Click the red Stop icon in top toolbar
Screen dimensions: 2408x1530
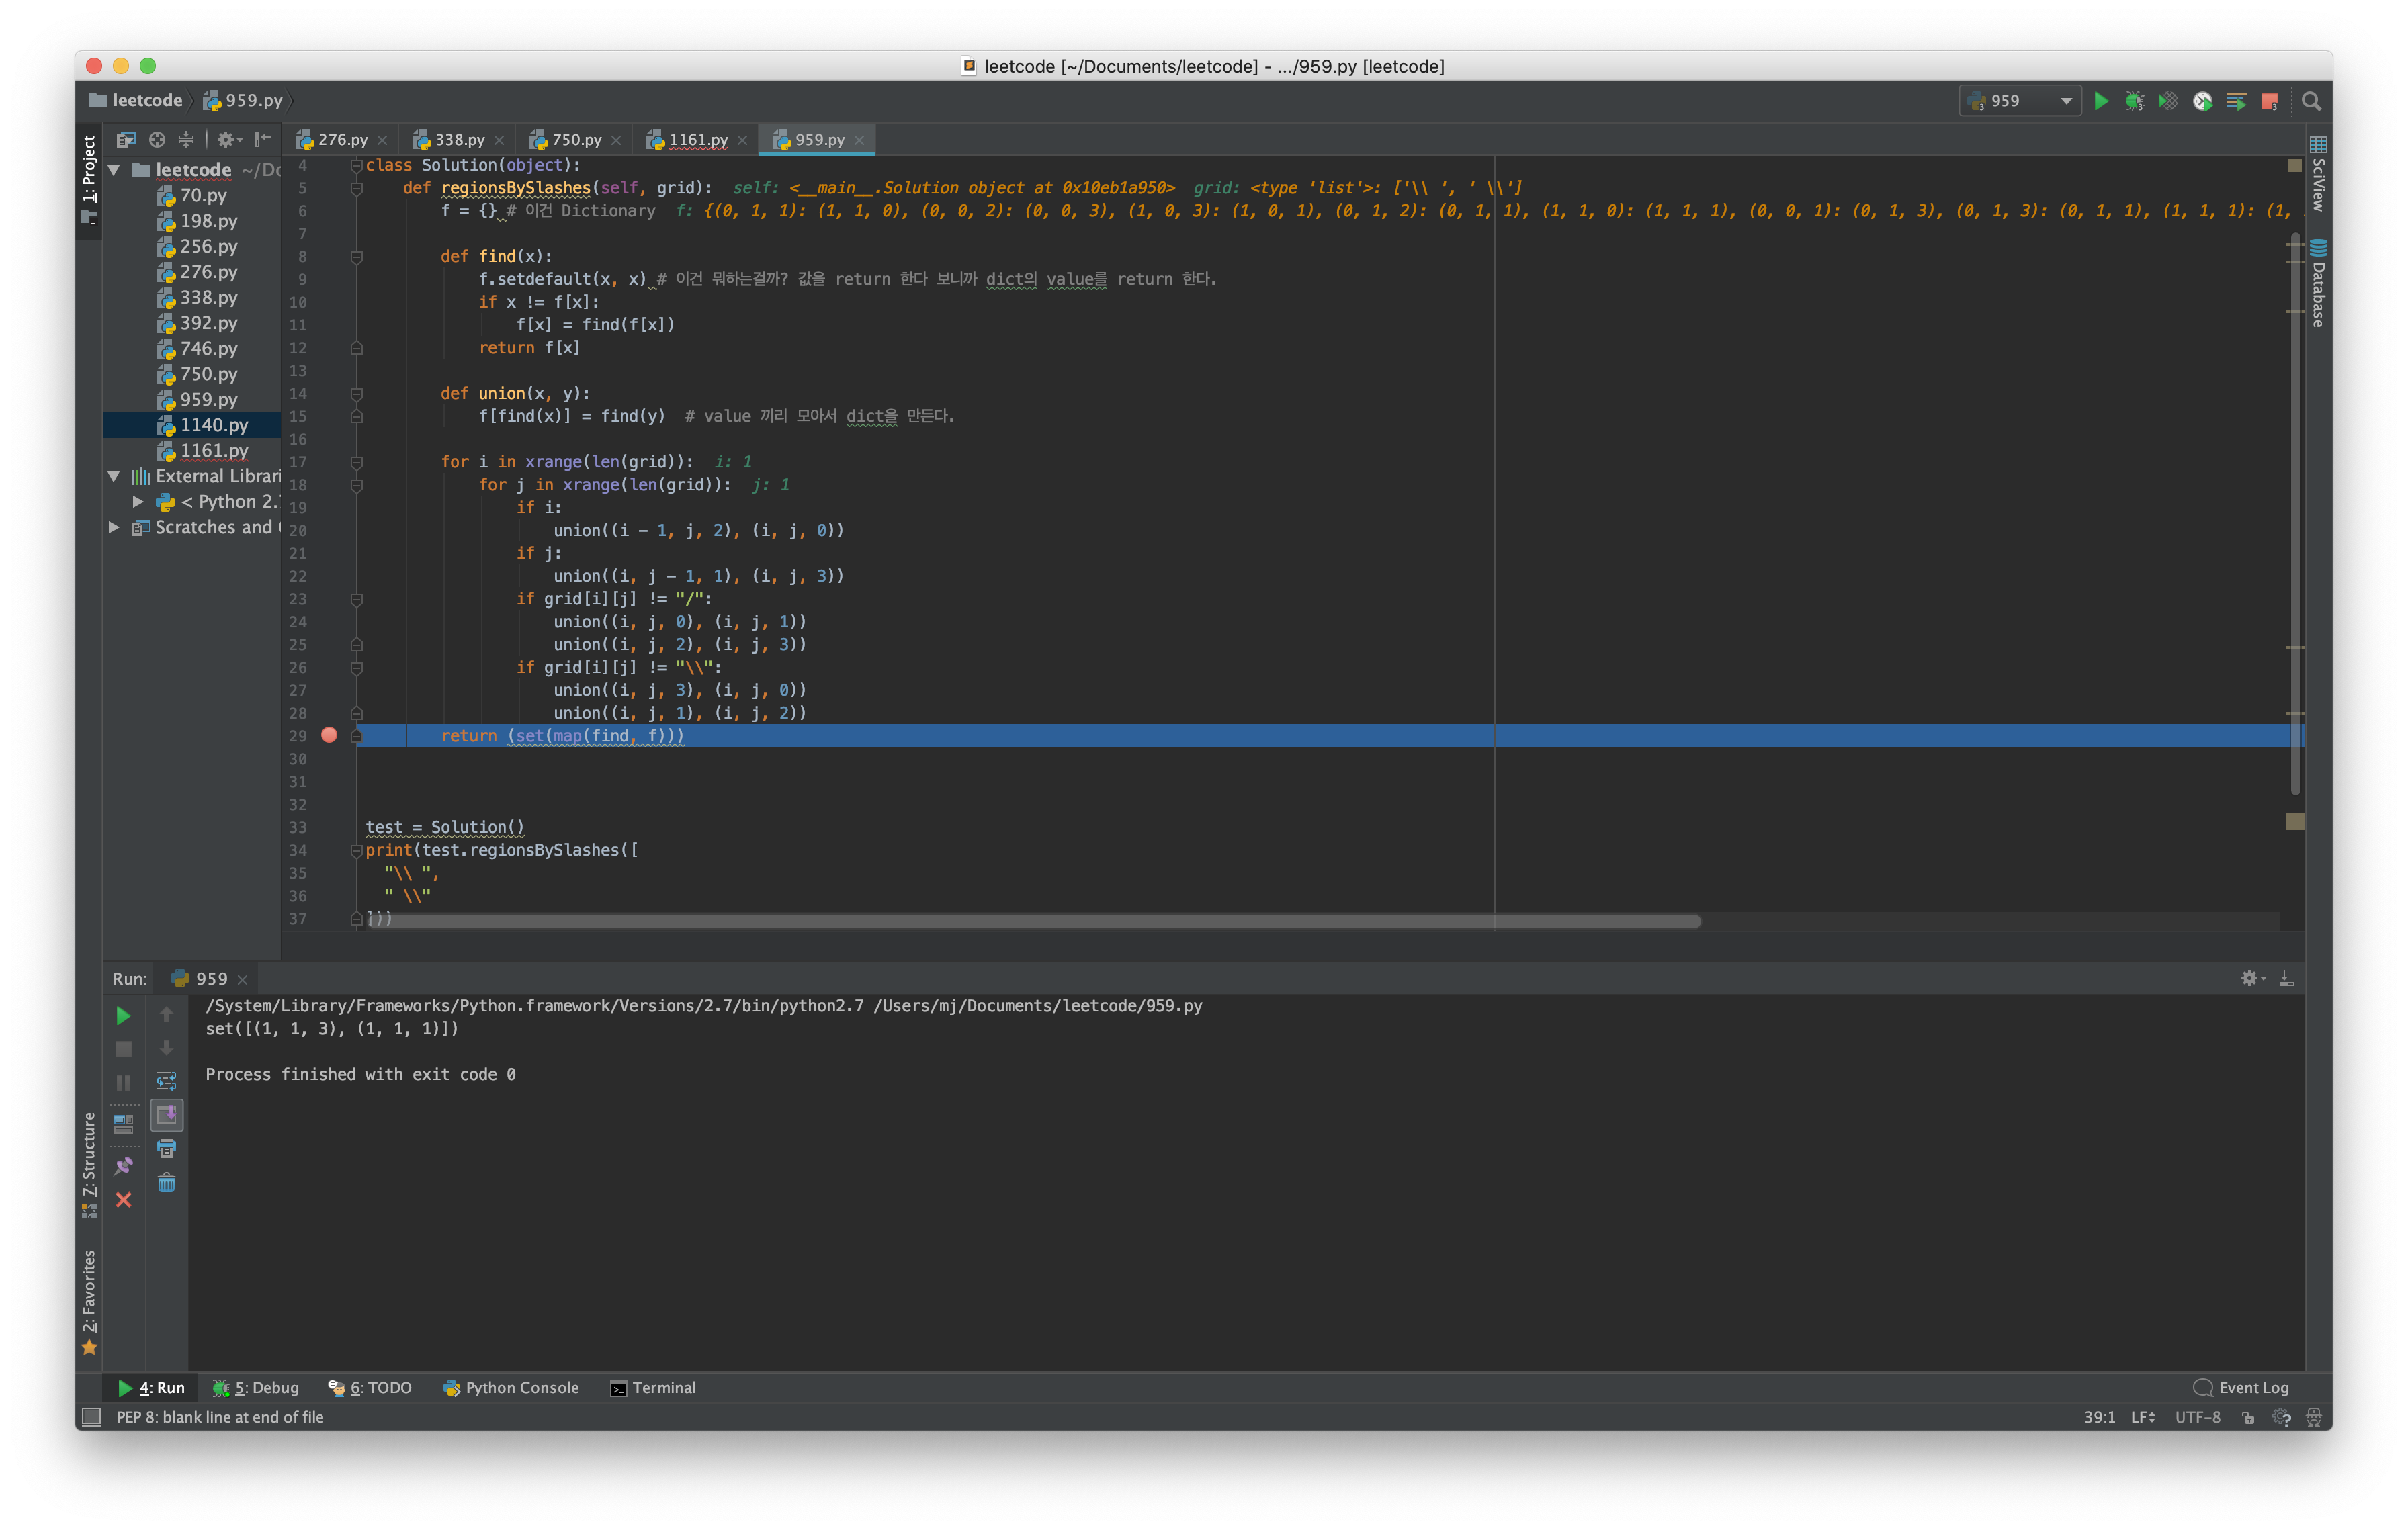coord(2269,101)
